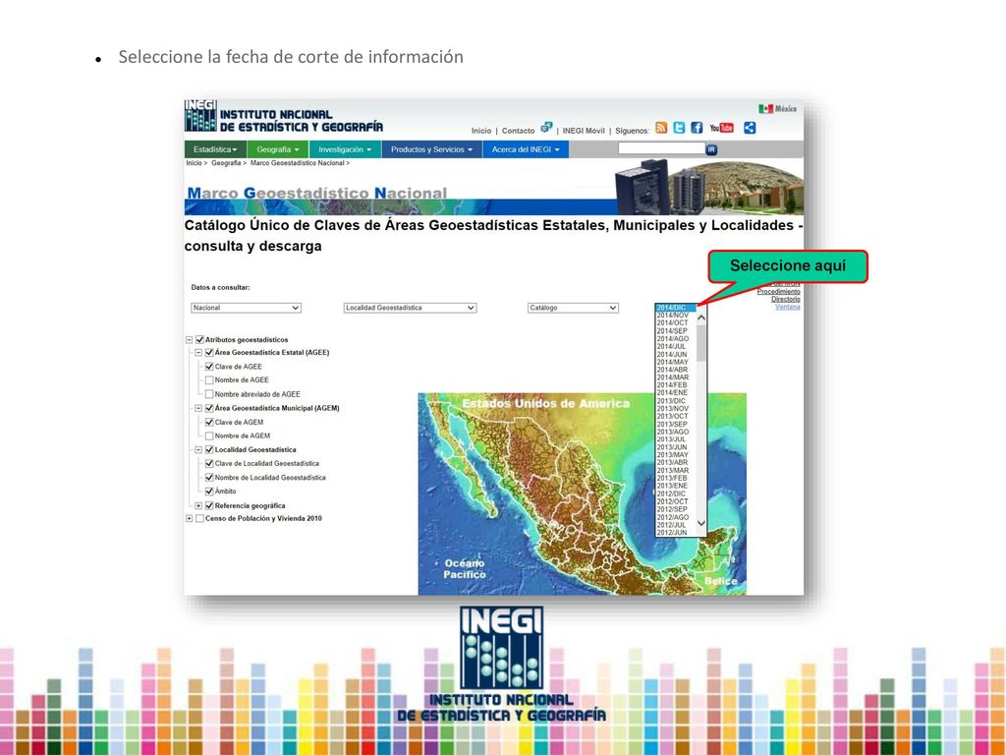Click the Procedimiento link
The height and width of the screenshot is (755, 1006).
coord(778,291)
